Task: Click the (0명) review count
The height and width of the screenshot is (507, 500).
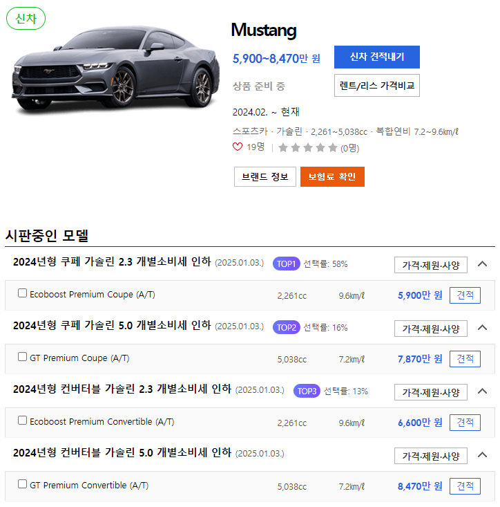Action: [x=350, y=149]
